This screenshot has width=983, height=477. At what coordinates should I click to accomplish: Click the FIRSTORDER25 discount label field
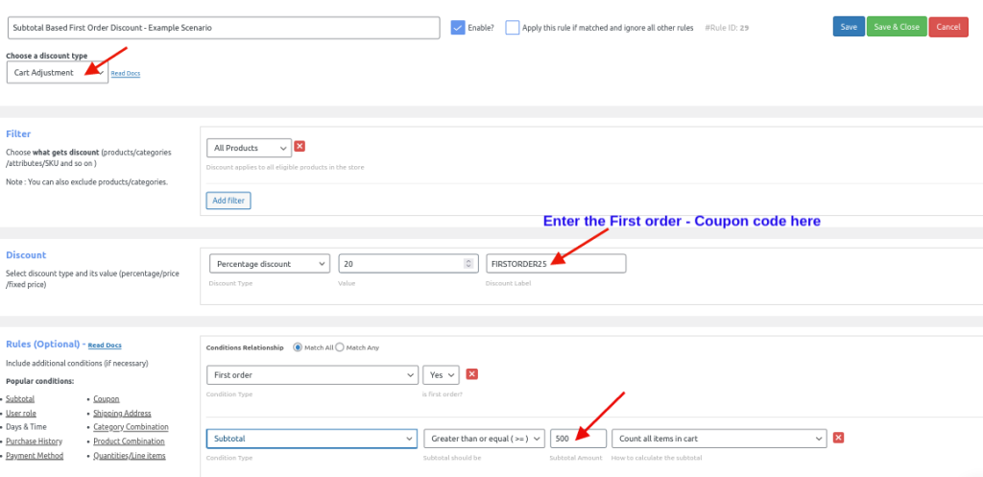[x=556, y=264]
